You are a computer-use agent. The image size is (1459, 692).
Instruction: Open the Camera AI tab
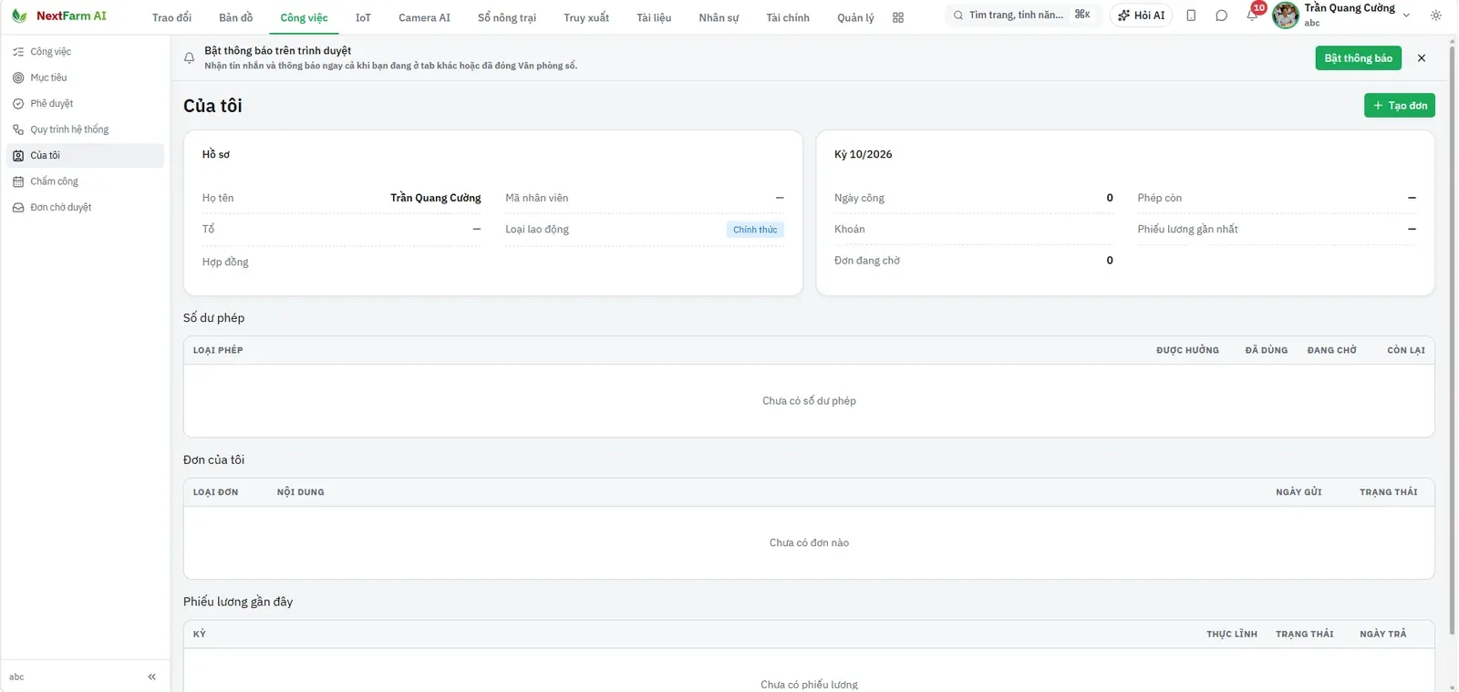pos(424,17)
